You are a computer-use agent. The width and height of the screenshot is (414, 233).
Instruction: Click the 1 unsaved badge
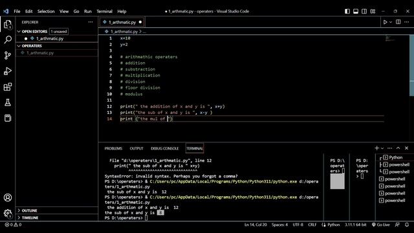pos(59,32)
